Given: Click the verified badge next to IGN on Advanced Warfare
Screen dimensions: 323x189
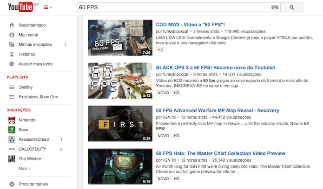Looking at the screenshot, I should [x=174, y=117].
